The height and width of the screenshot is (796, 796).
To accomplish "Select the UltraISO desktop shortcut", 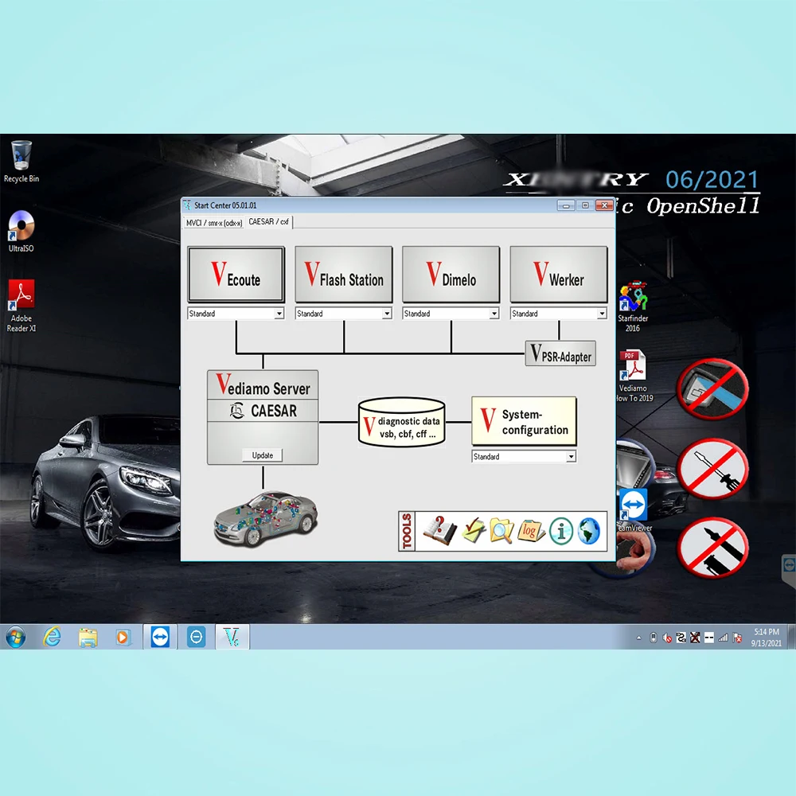I will coord(21,231).
